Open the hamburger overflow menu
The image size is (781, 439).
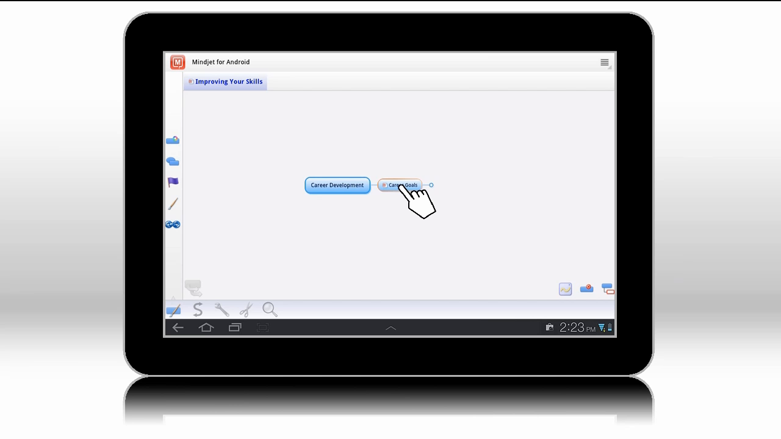coord(604,62)
